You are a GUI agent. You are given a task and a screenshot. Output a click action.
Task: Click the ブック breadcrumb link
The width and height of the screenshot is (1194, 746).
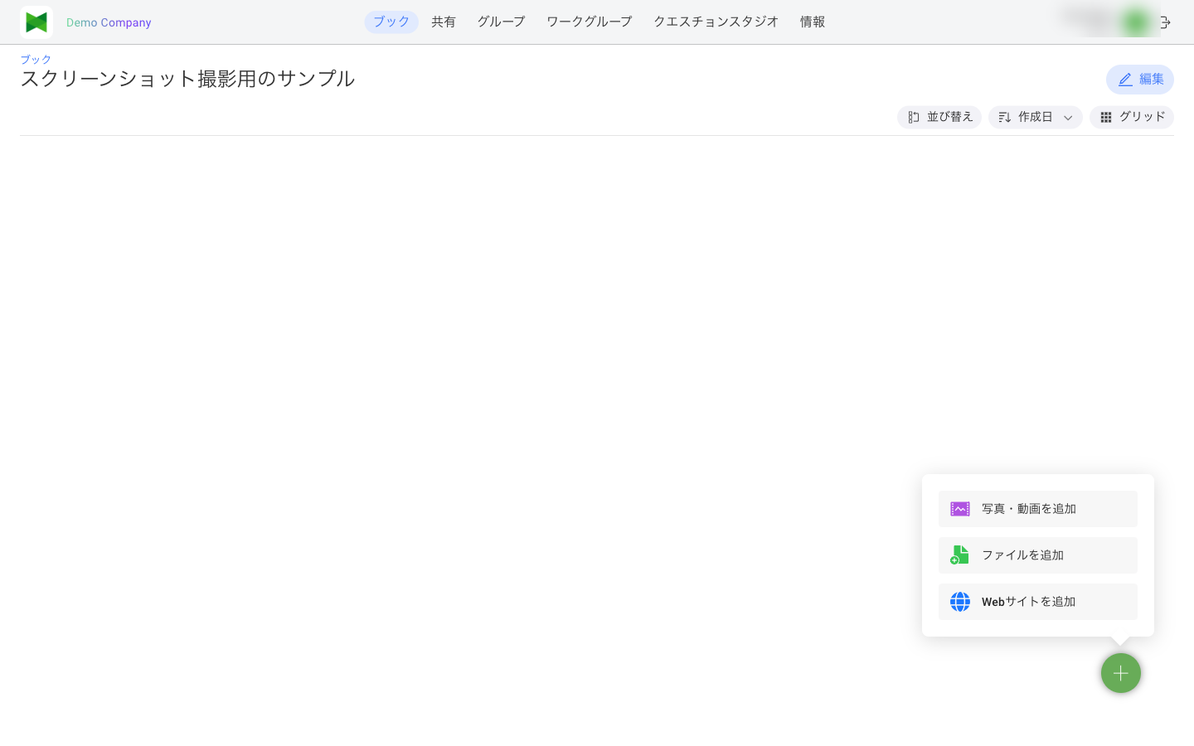(36, 59)
